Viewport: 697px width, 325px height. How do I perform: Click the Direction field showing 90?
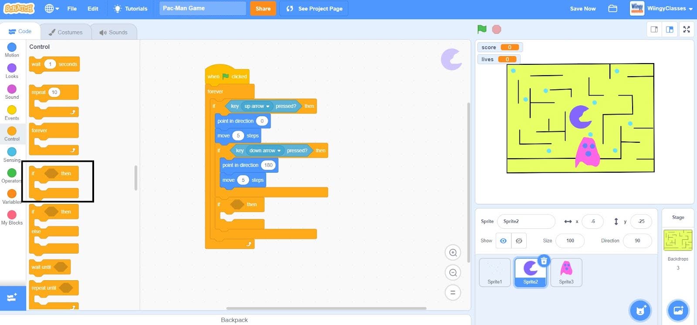(637, 241)
